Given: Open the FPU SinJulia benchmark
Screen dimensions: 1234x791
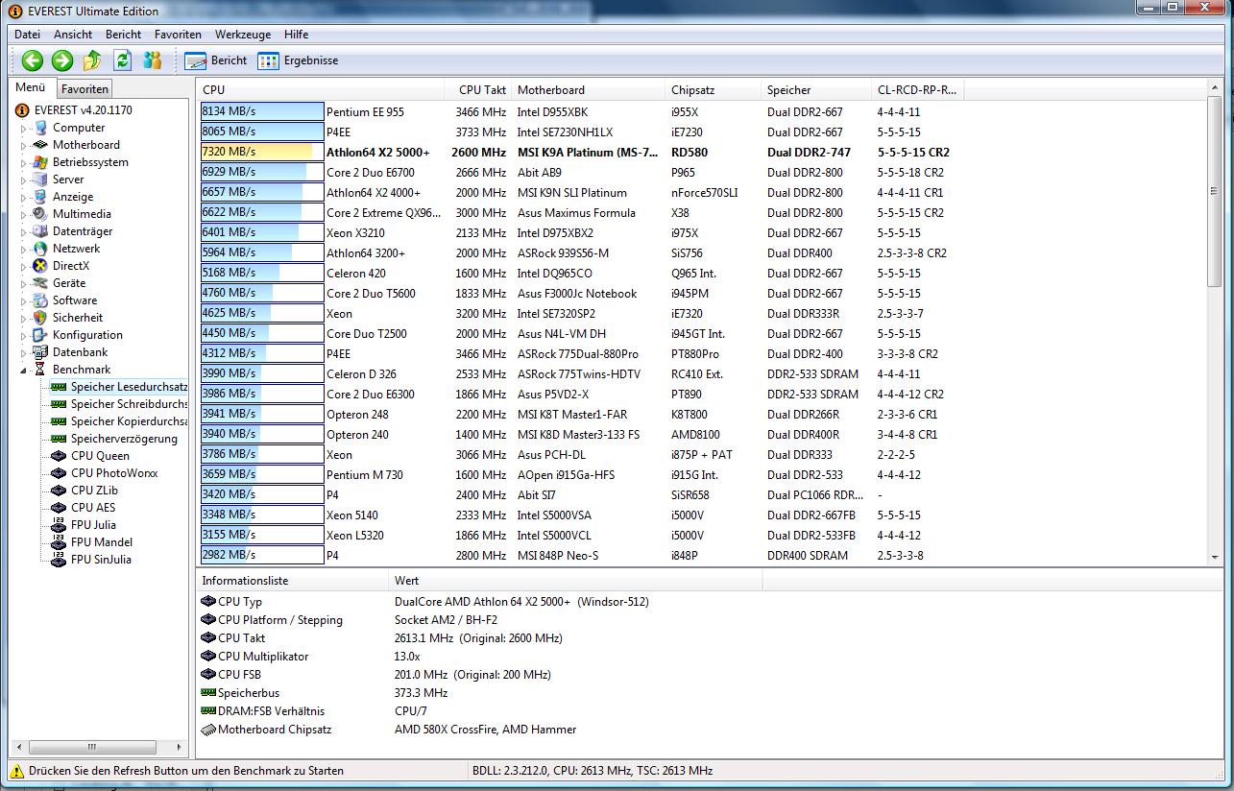Looking at the screenshot, I should (101, 560).
